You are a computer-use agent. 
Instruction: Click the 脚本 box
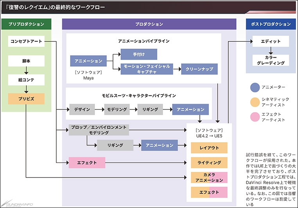pos(26,61)
